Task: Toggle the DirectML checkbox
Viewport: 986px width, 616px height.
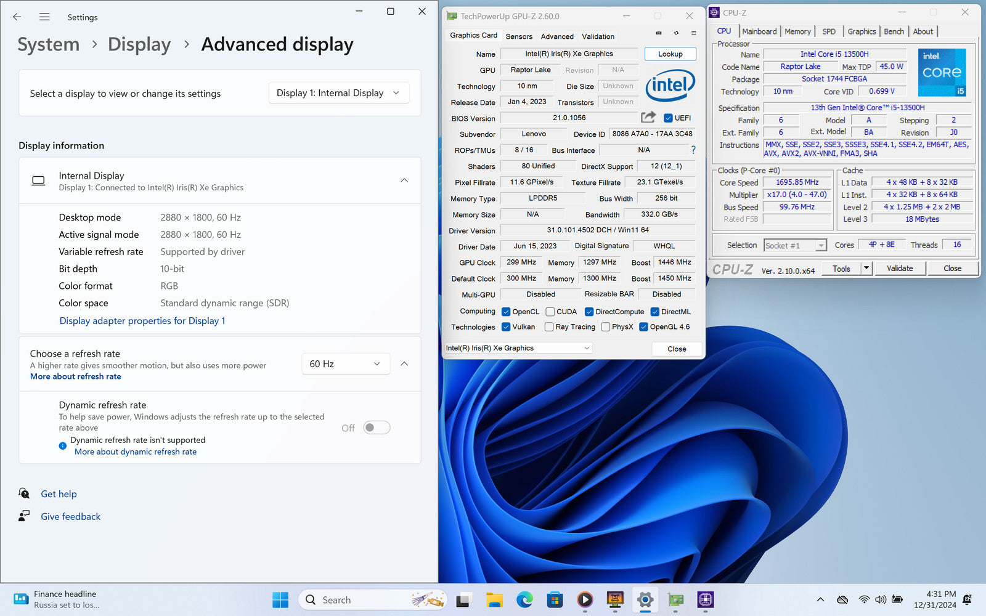Action: pyautogui.click(x=655, y=312)
